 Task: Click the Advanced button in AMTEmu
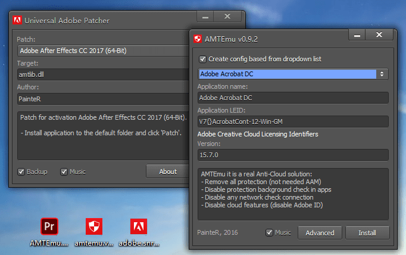(320, 233)
